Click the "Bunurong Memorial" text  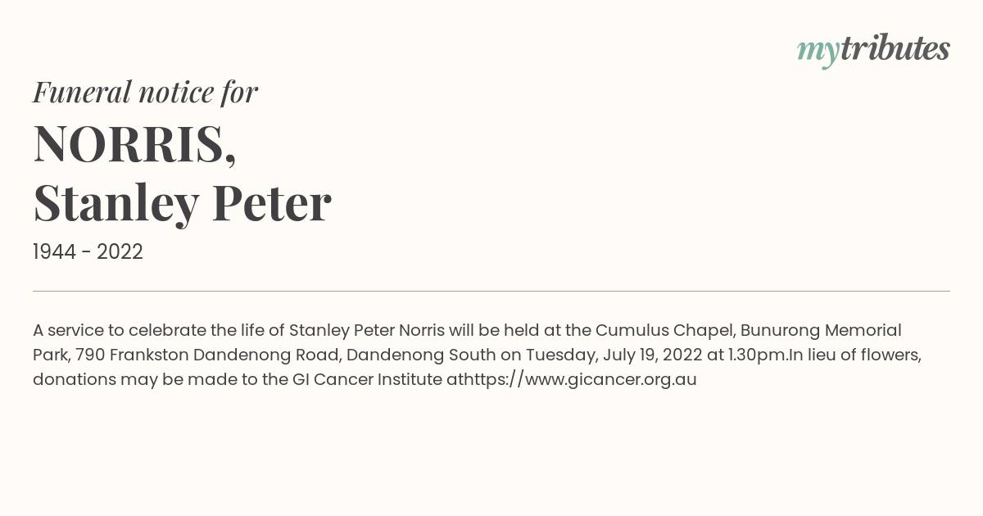pyautogui.click(x=822, y=330)
